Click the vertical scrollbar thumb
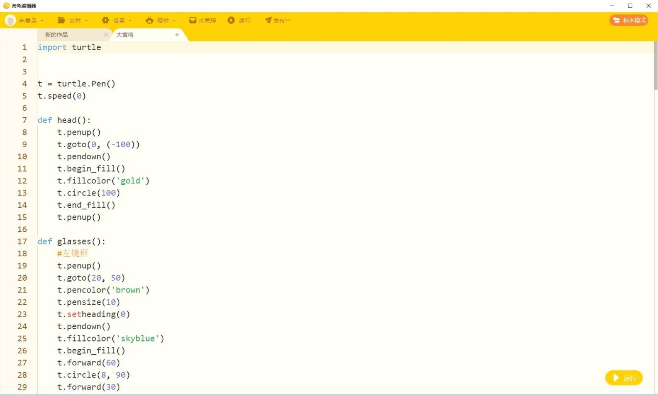 (656, 66)
